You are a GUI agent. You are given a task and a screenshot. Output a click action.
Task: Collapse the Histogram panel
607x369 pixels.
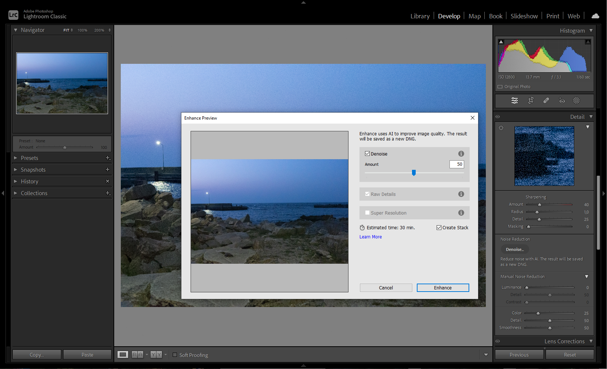pyautogui.click(x=591, y=31)
